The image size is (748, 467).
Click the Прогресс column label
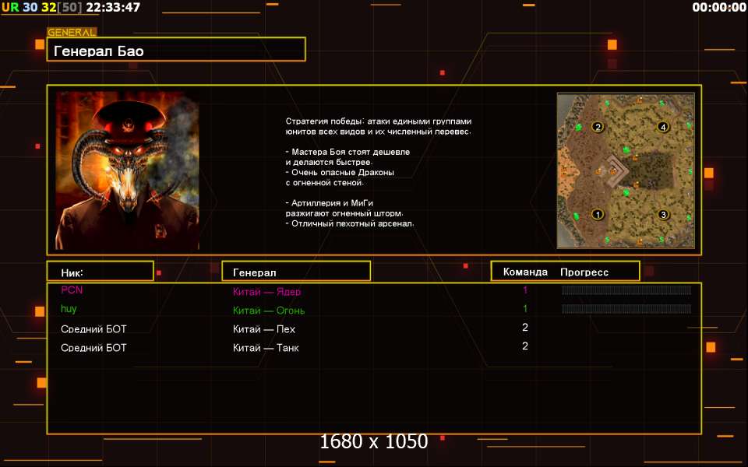(x=584, y=272)
